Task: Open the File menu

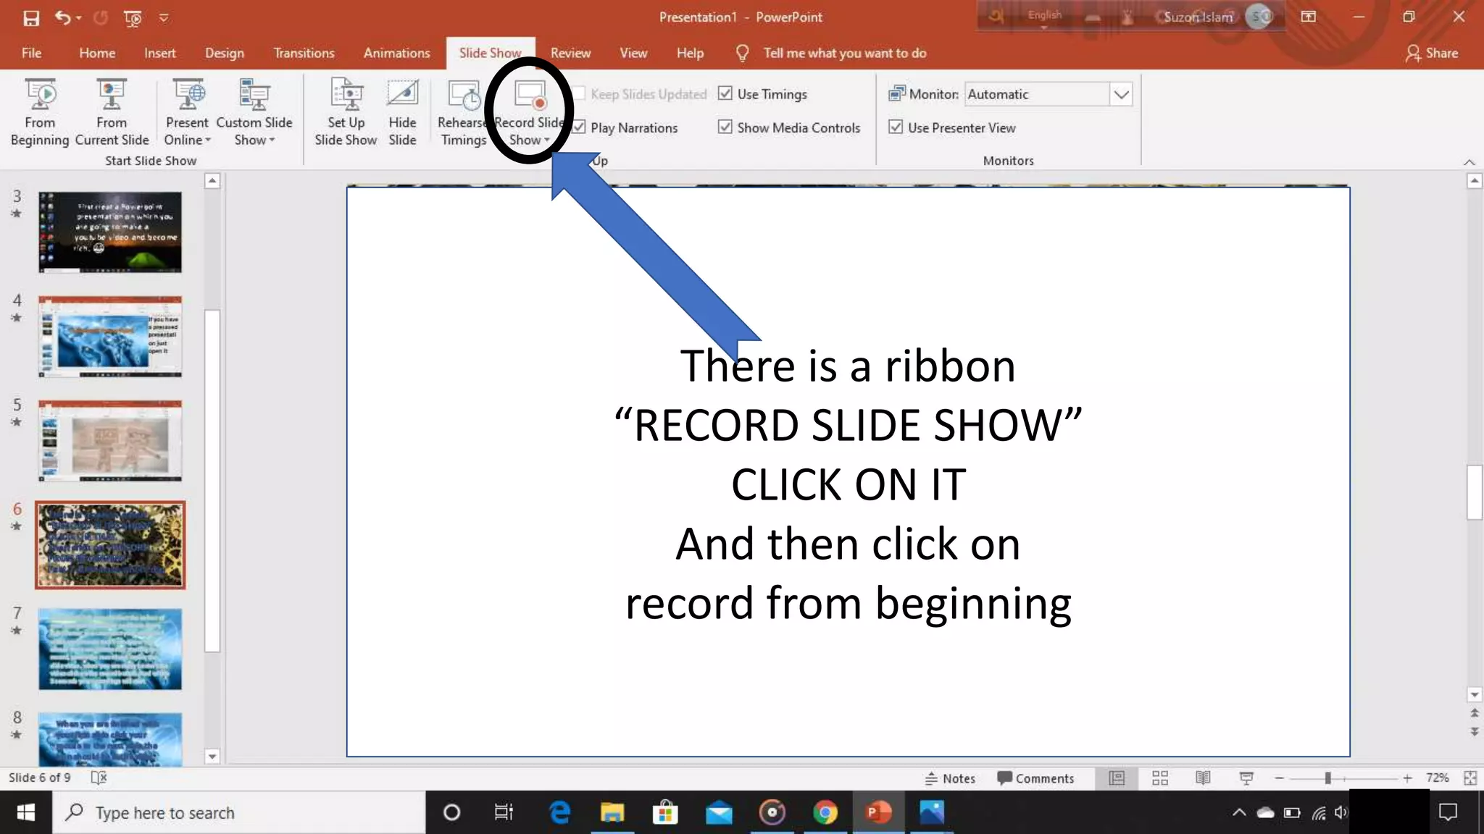Action: (31, 53)
